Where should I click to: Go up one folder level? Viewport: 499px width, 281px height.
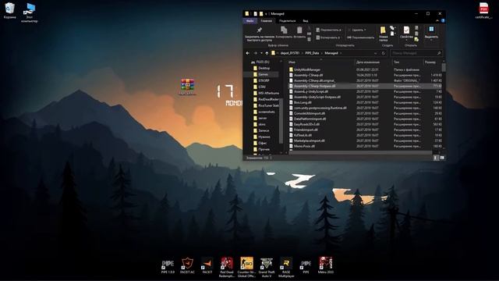(x=267, y=53)
